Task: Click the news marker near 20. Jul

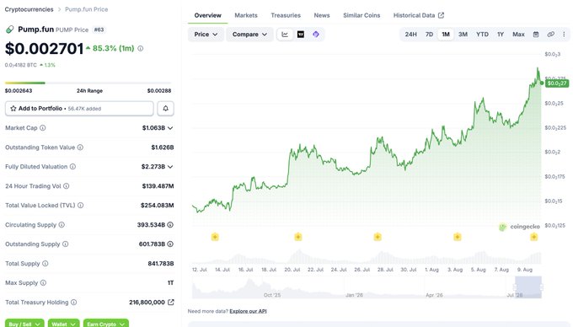Action: (x=298, y=237)
